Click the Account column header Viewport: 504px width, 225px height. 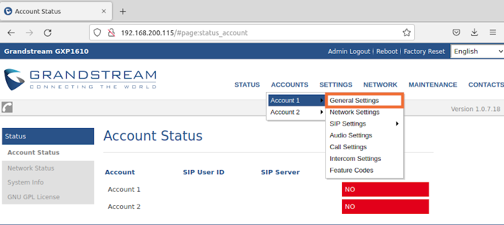(120, 172)
